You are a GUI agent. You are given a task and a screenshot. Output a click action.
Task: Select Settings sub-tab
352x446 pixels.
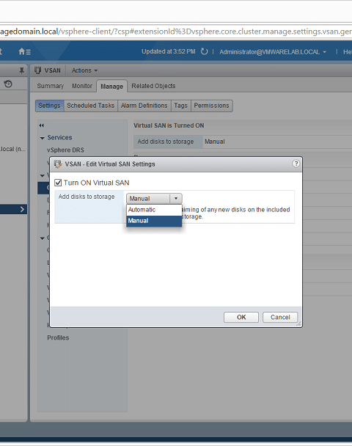tap(49, 106)
